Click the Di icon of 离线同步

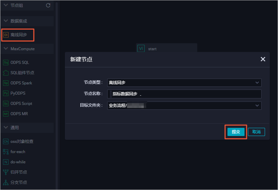(x=6, y=35)
